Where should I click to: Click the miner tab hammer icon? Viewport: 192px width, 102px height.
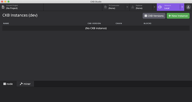tap(21, 84)
